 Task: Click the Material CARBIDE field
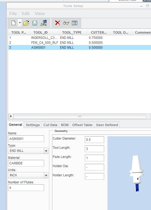[x=26, y=163]
